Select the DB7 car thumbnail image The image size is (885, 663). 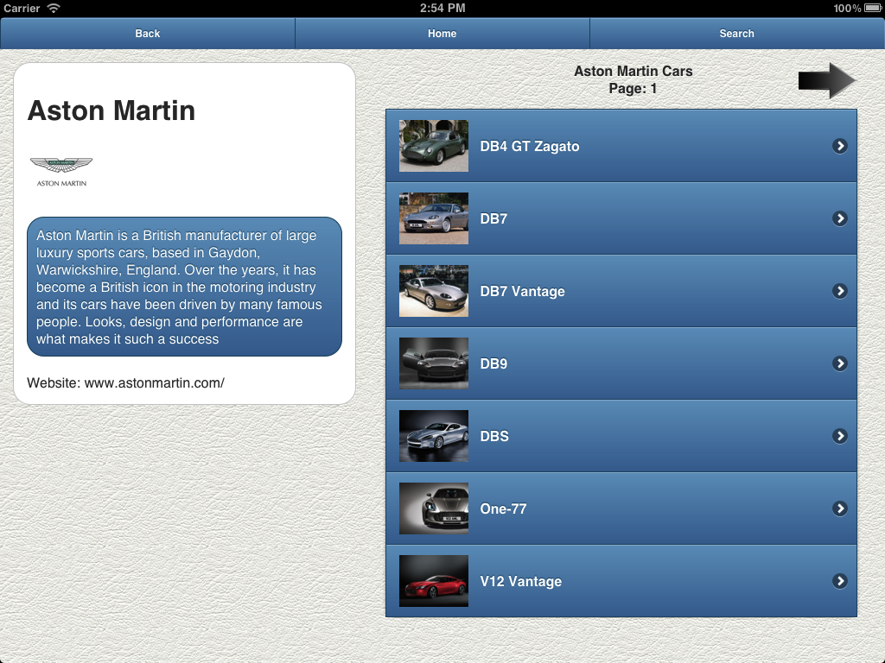pos(434,218)
